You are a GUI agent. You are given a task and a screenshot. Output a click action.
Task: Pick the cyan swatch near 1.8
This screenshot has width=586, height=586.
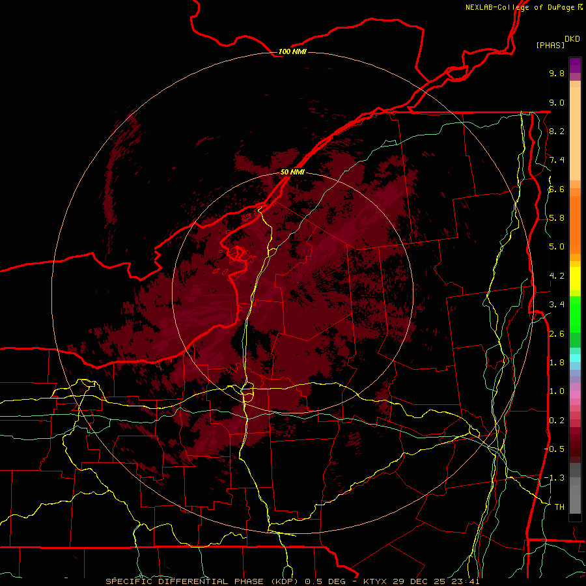[x=575, y=358]
